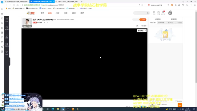Select 首页 in Douyu navigation

42,13
